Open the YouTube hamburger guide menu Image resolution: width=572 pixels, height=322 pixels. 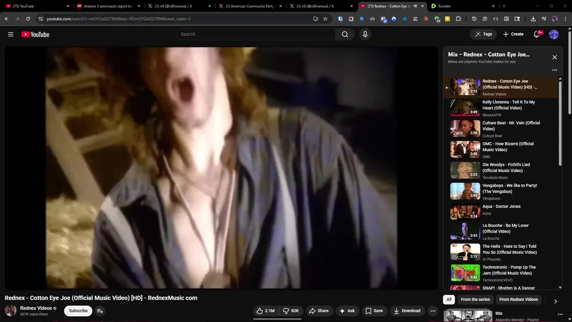point(11,34)
